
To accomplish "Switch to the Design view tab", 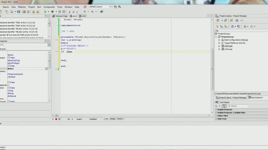I will point(113,119).
